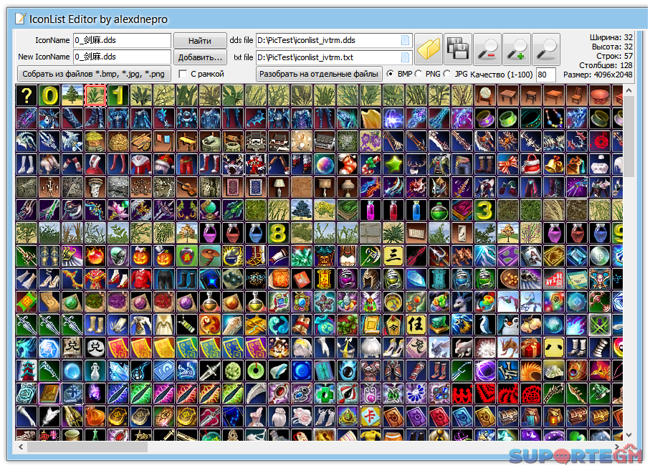Image resolution: width=650 pixels, height=468 pixels.
Task: Focus the IconName text field
Action: (x=122, y=40)
